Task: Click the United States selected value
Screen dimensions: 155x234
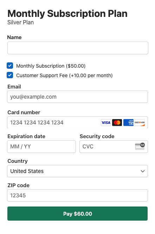Action: [x=27, y=171]
